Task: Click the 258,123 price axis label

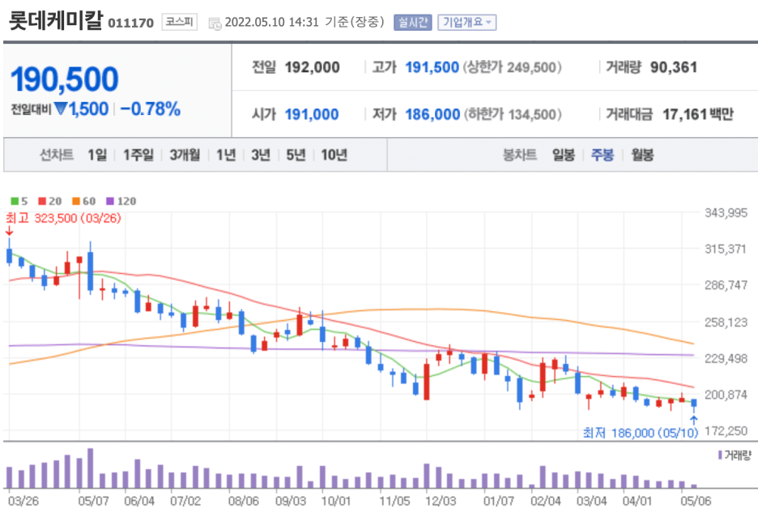Action: (726, 322)
